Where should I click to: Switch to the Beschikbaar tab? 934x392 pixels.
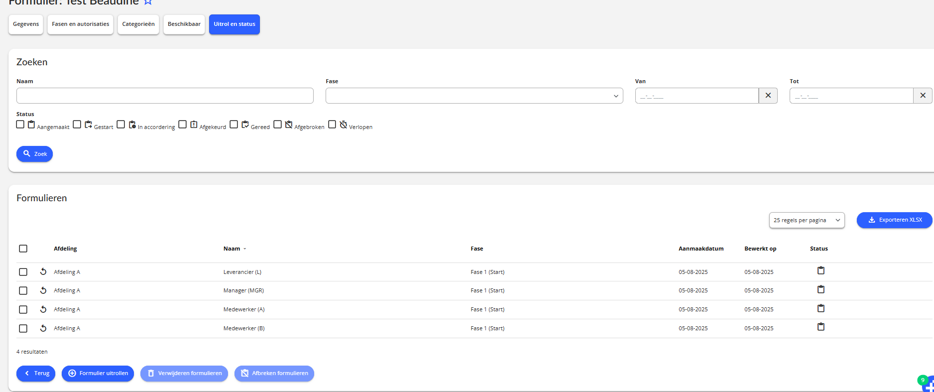(x=184, y=24)
